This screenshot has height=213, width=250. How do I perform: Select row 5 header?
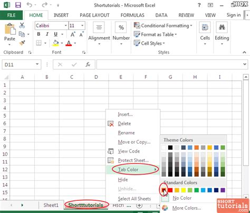tap(5, 116)
